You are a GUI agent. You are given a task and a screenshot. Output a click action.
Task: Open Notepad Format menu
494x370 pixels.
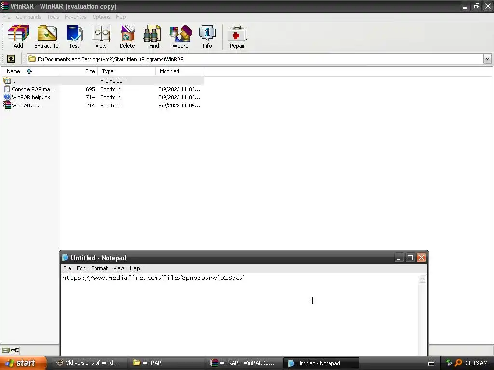(x=99, y=268)
